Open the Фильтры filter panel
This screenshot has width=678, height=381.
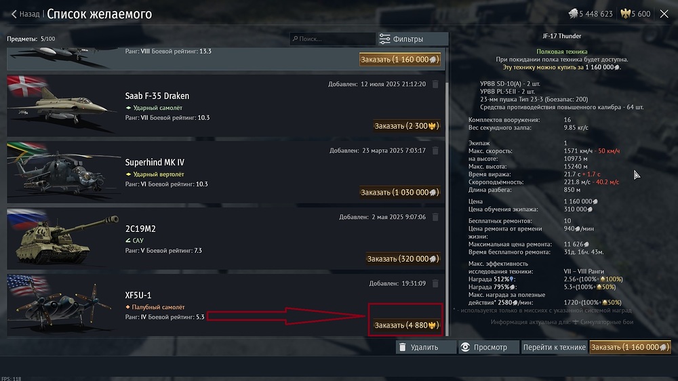pos(413,39)
